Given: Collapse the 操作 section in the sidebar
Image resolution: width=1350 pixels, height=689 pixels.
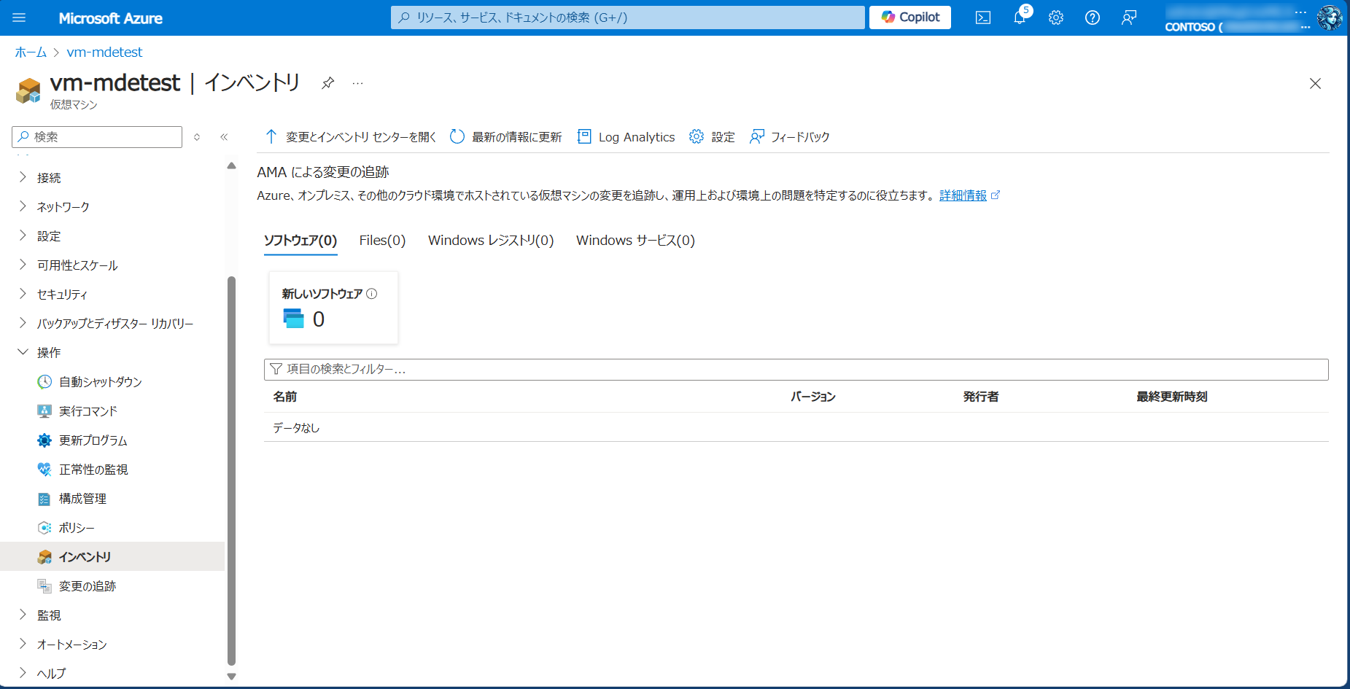Looking at the screenshot, I should 23,352.
